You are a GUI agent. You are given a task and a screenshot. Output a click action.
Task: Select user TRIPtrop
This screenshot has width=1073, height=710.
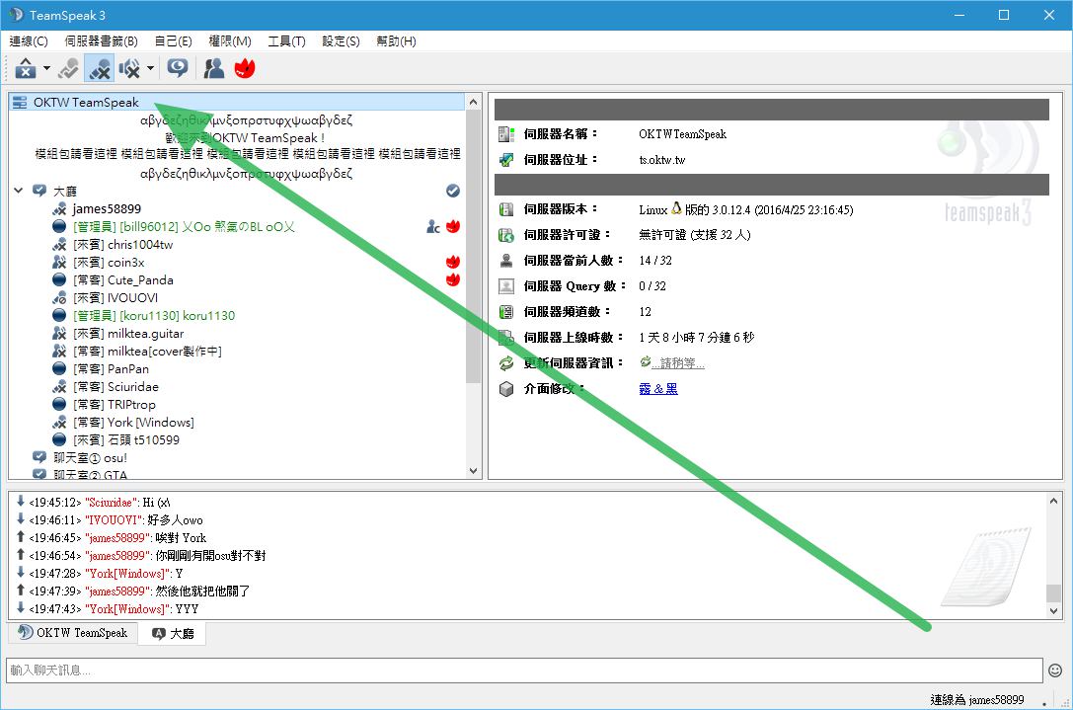tap(115, 405)
